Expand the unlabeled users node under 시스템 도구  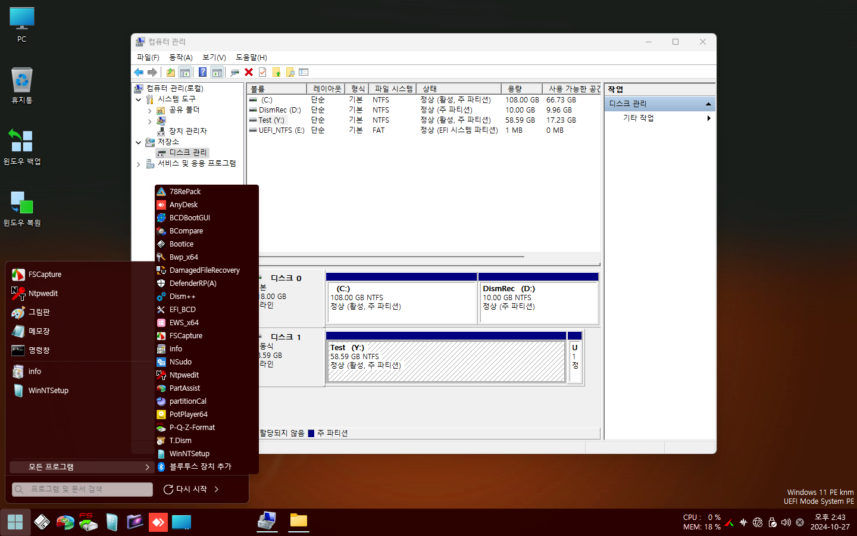click(149, 121)
